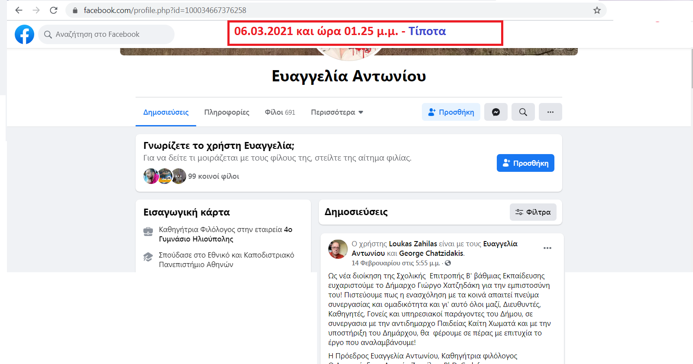
Task: Open Facebook home via the logo
Action: 24,34
